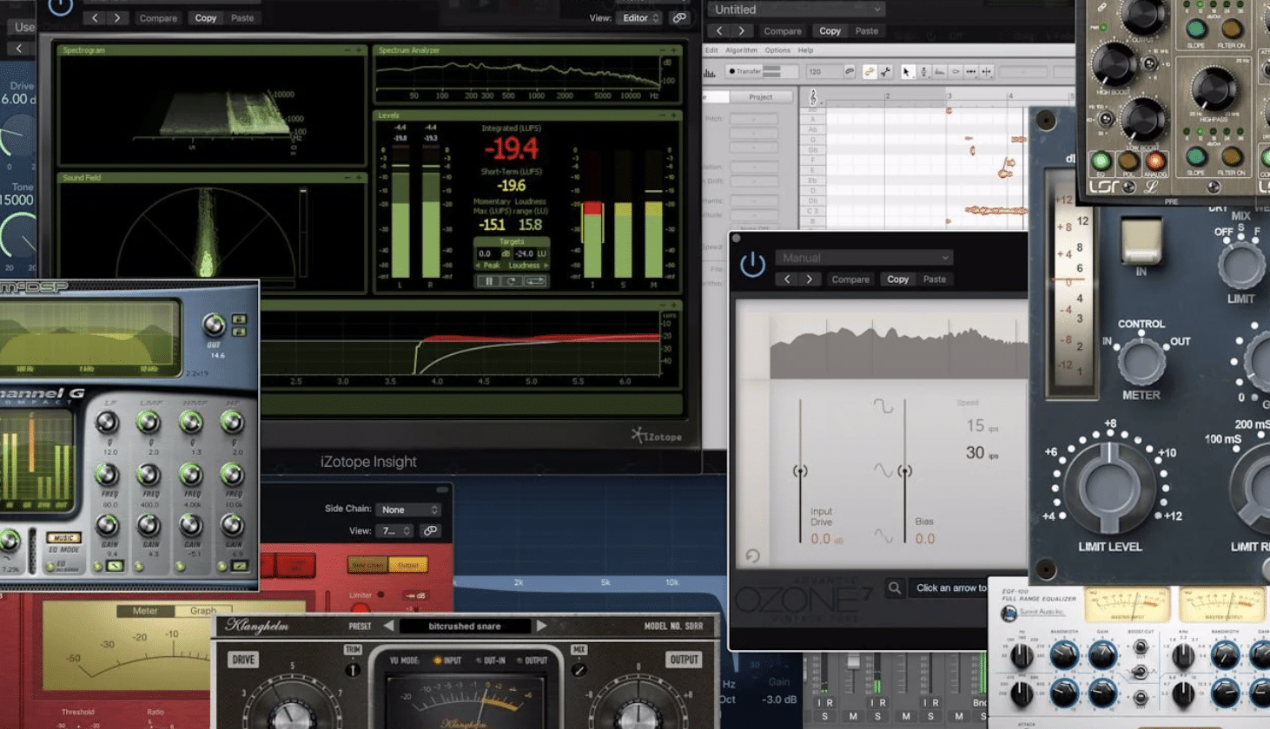Click the DRIVE label button in Klanghelm
This screenshot has height=729, width=1270.
243,660
